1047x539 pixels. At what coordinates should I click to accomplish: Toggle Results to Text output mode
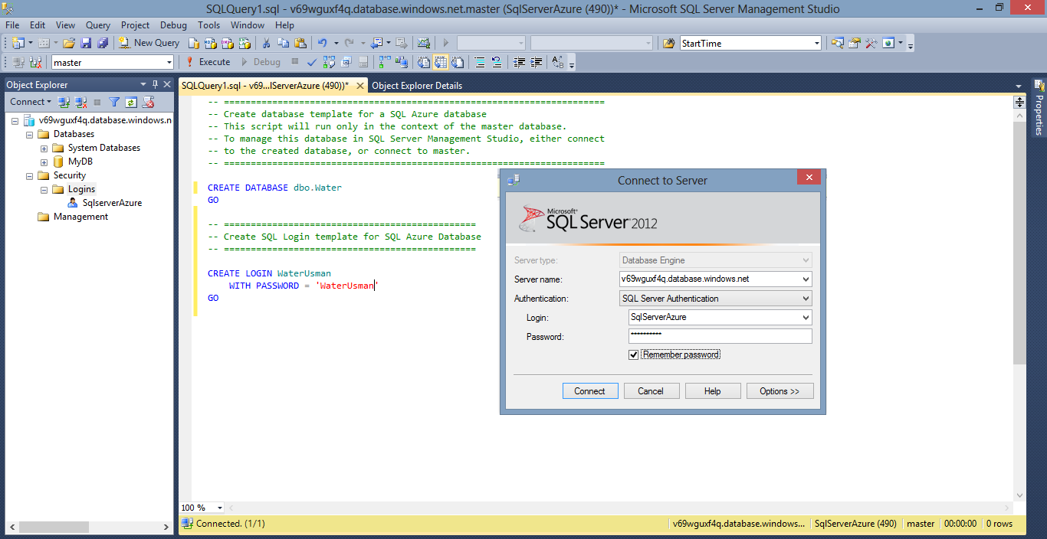click(424, 62)
